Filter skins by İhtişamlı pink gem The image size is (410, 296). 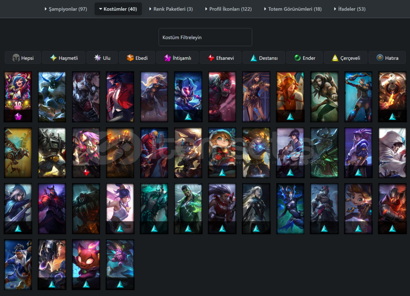coord(177,58)
